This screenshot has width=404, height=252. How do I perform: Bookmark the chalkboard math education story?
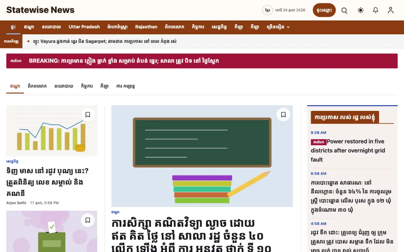pyautogui.click(x=283, y=115)
